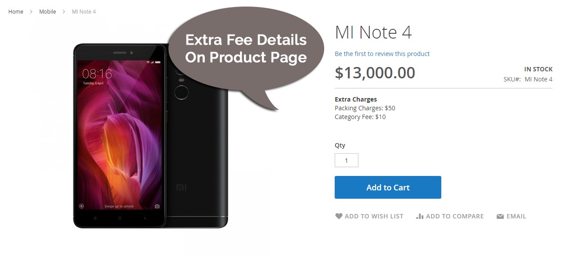The height and width of the screenshot is (274, 565).
Task: Click the email envelope icon
Action: (x=500, y=216)
